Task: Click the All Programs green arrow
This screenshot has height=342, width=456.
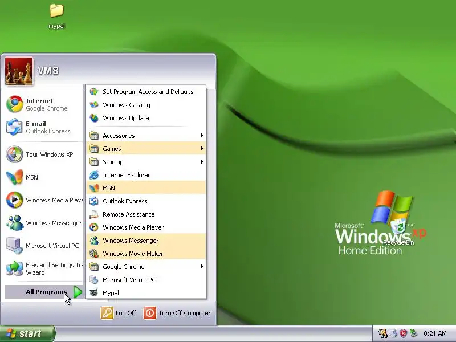Action: [78, 292]
